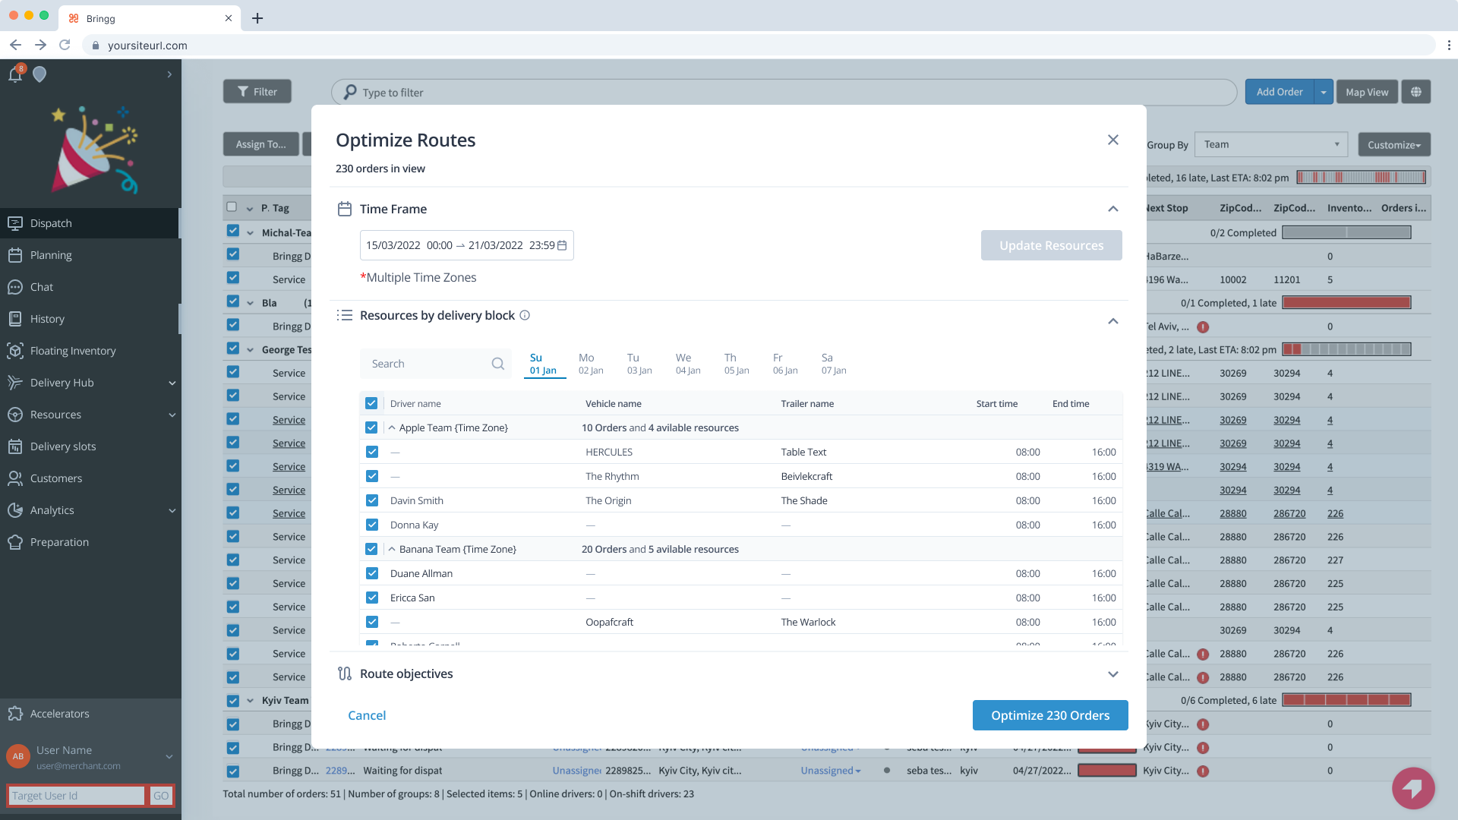Open the Group By Team dropdown
This screenshot has height=820, width=1458.
[x=1271, y=144]
